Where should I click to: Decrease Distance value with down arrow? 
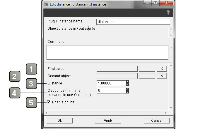click(x=127, y=85)
